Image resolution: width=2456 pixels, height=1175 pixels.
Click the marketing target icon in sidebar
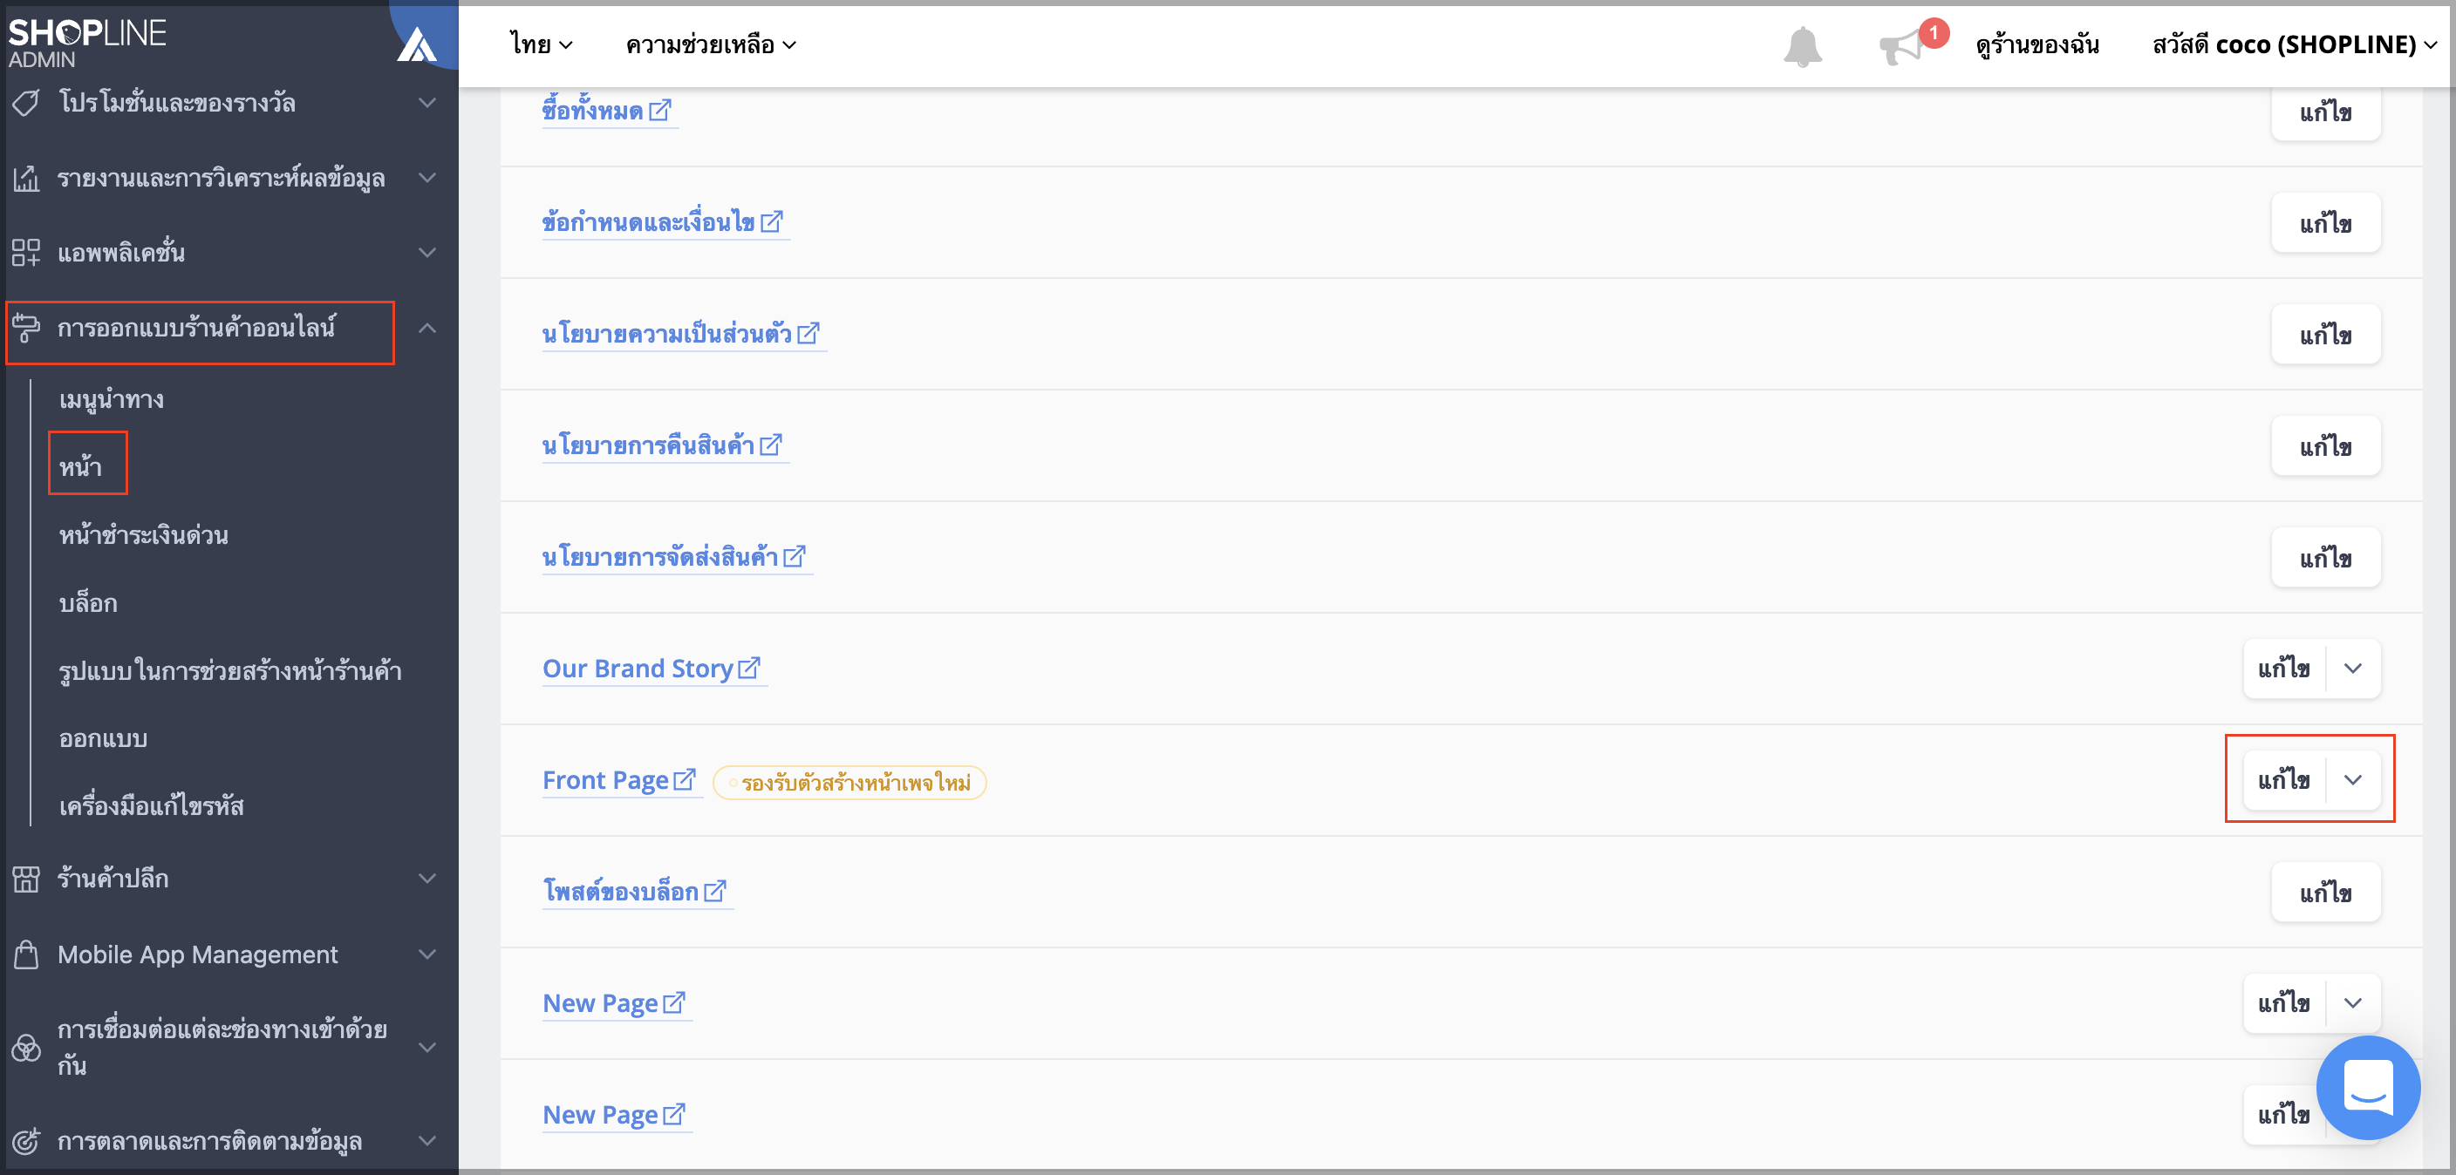tap(26, 1141)
